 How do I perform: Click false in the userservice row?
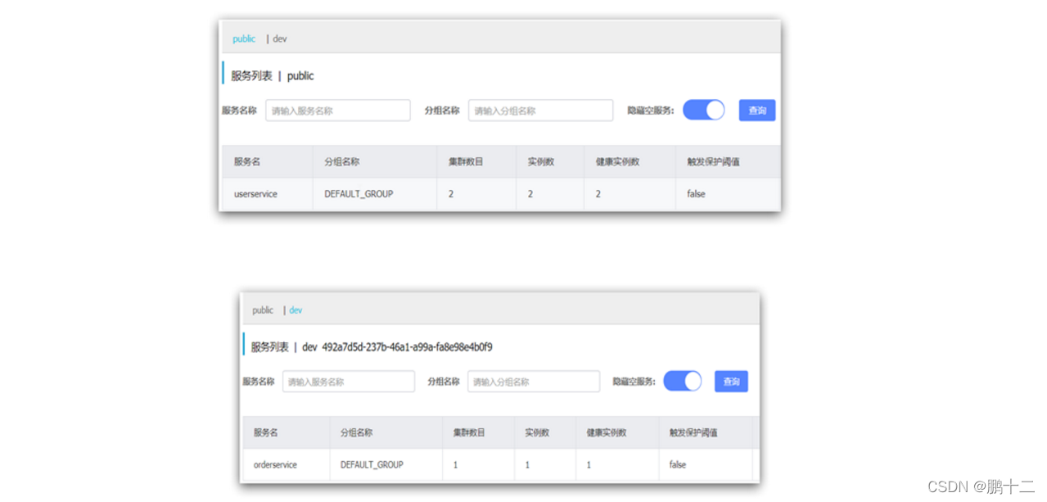[x=696, y=194]
